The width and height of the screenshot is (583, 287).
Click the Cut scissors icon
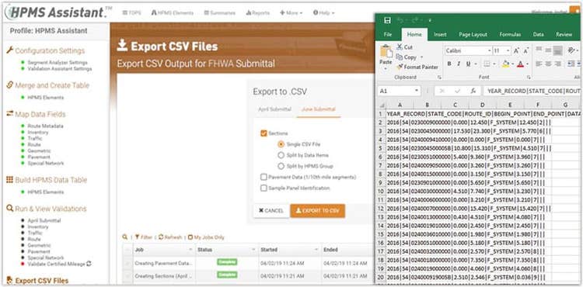click(400, 47)
